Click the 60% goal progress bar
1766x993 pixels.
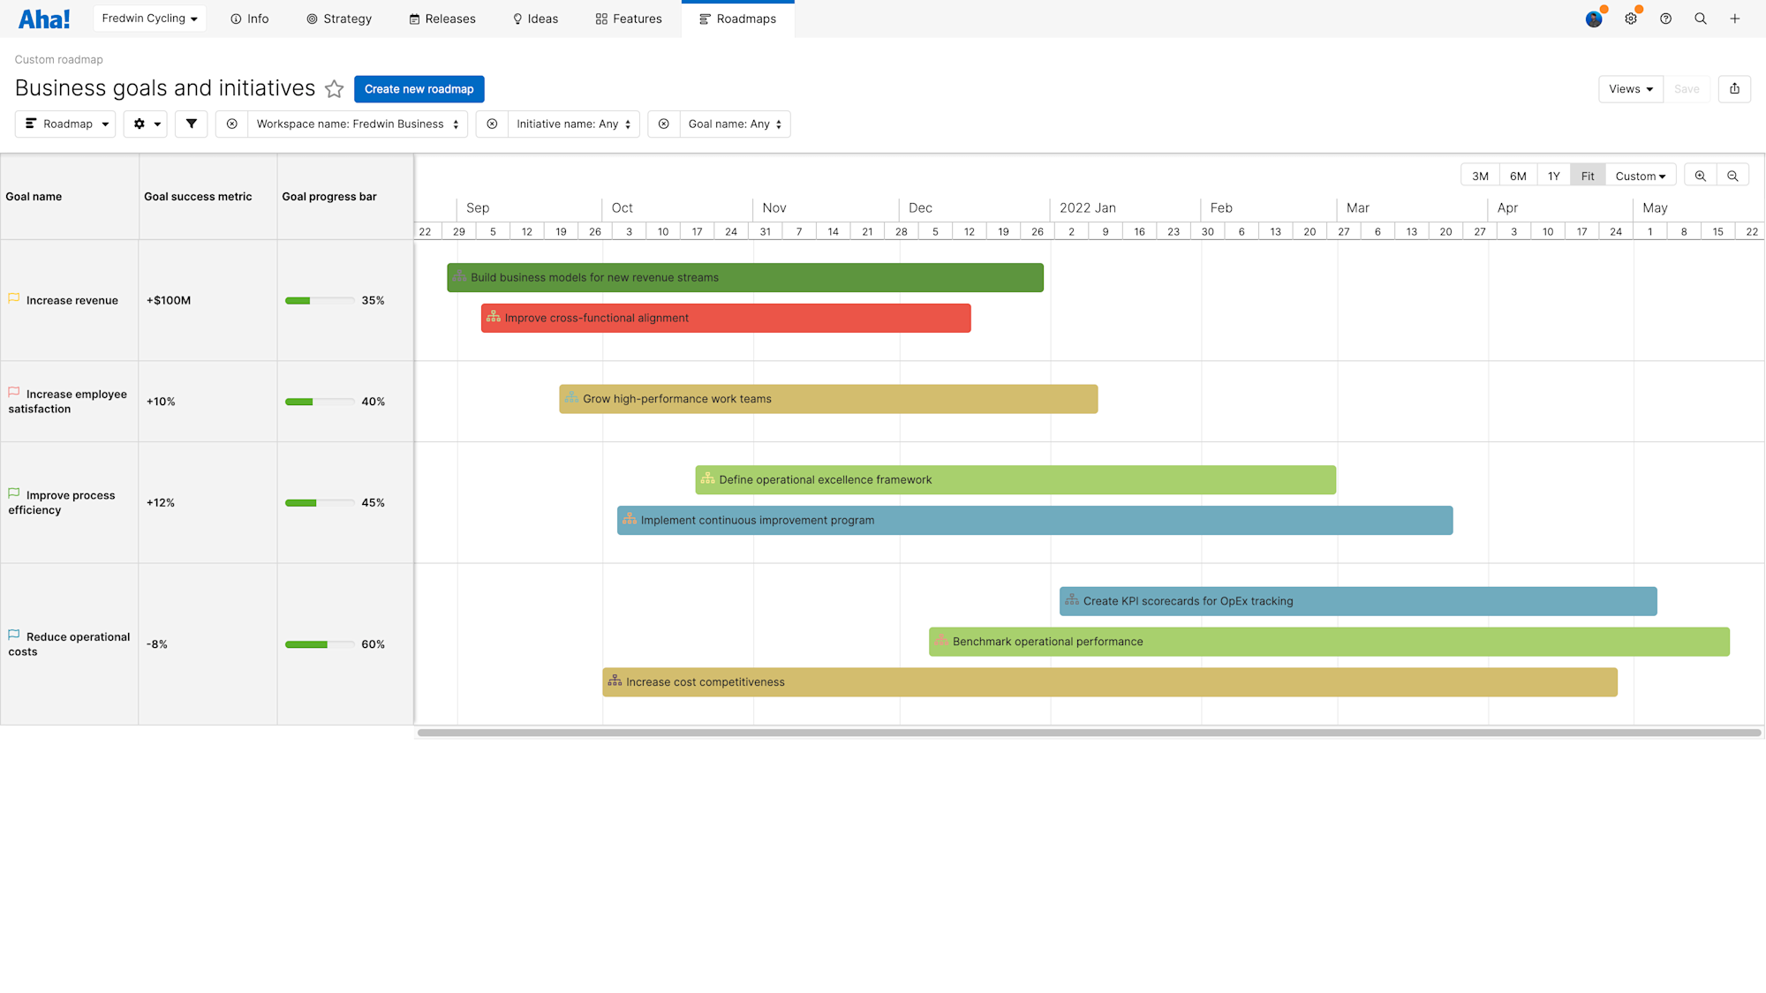tap(320, 644)
